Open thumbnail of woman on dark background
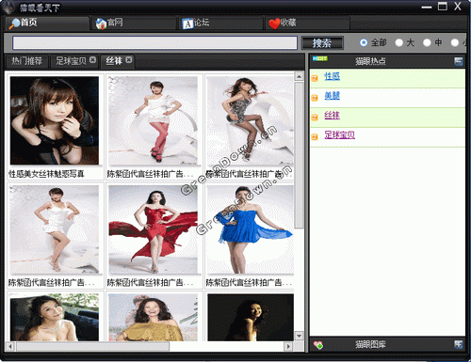This screenshot has width=471, height=362. point(251,317)
